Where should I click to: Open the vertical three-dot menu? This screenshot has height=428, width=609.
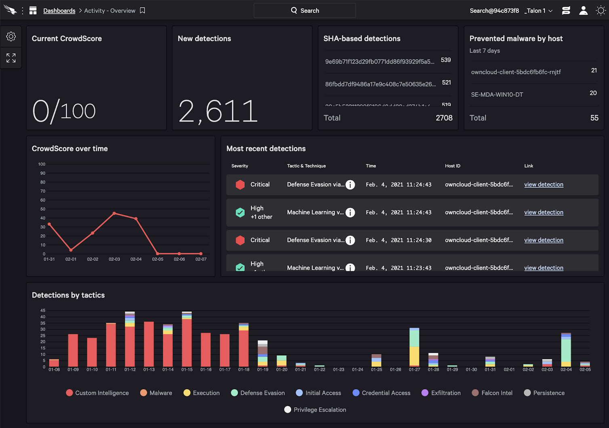pos(23,10)
